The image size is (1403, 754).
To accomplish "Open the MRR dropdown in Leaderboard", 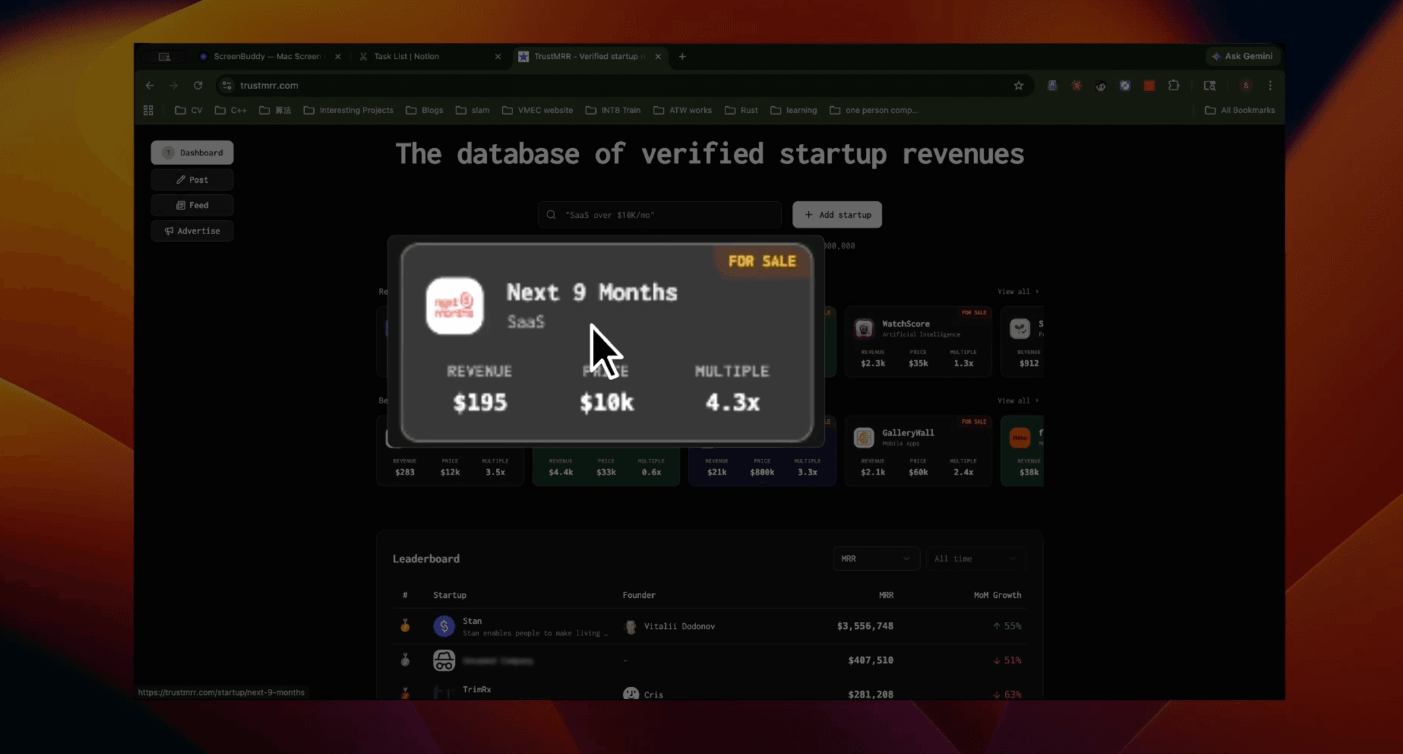I will point(876,559).
